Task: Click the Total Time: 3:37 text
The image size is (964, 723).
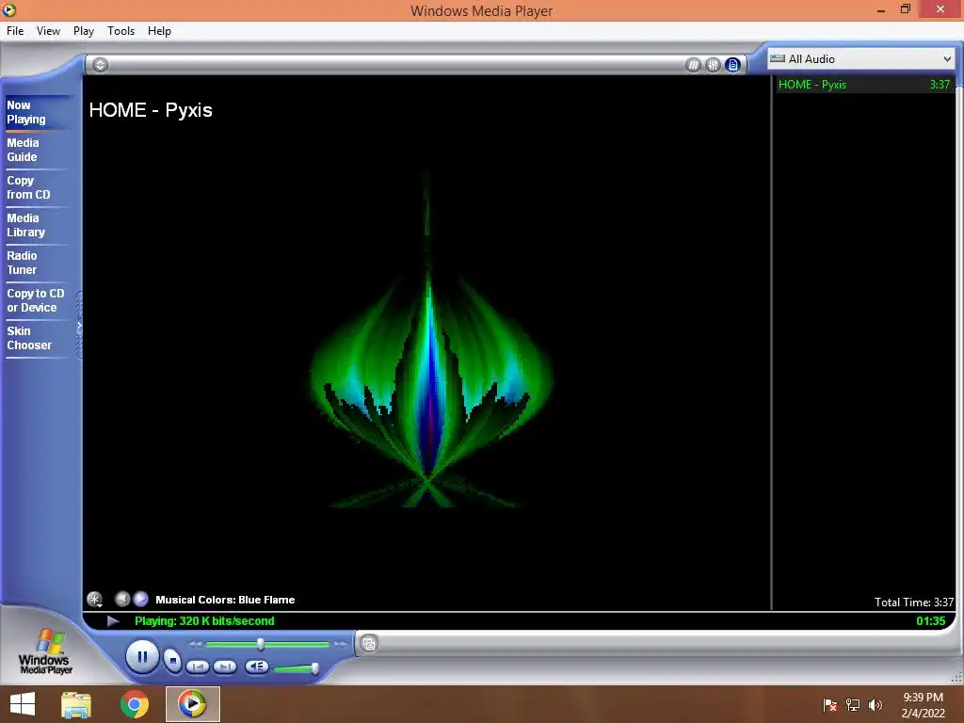Action: tap(913, 602)
